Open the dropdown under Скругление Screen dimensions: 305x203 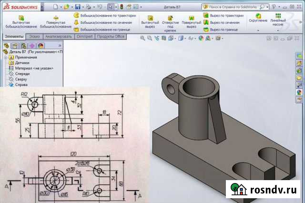tap(258, 30)
